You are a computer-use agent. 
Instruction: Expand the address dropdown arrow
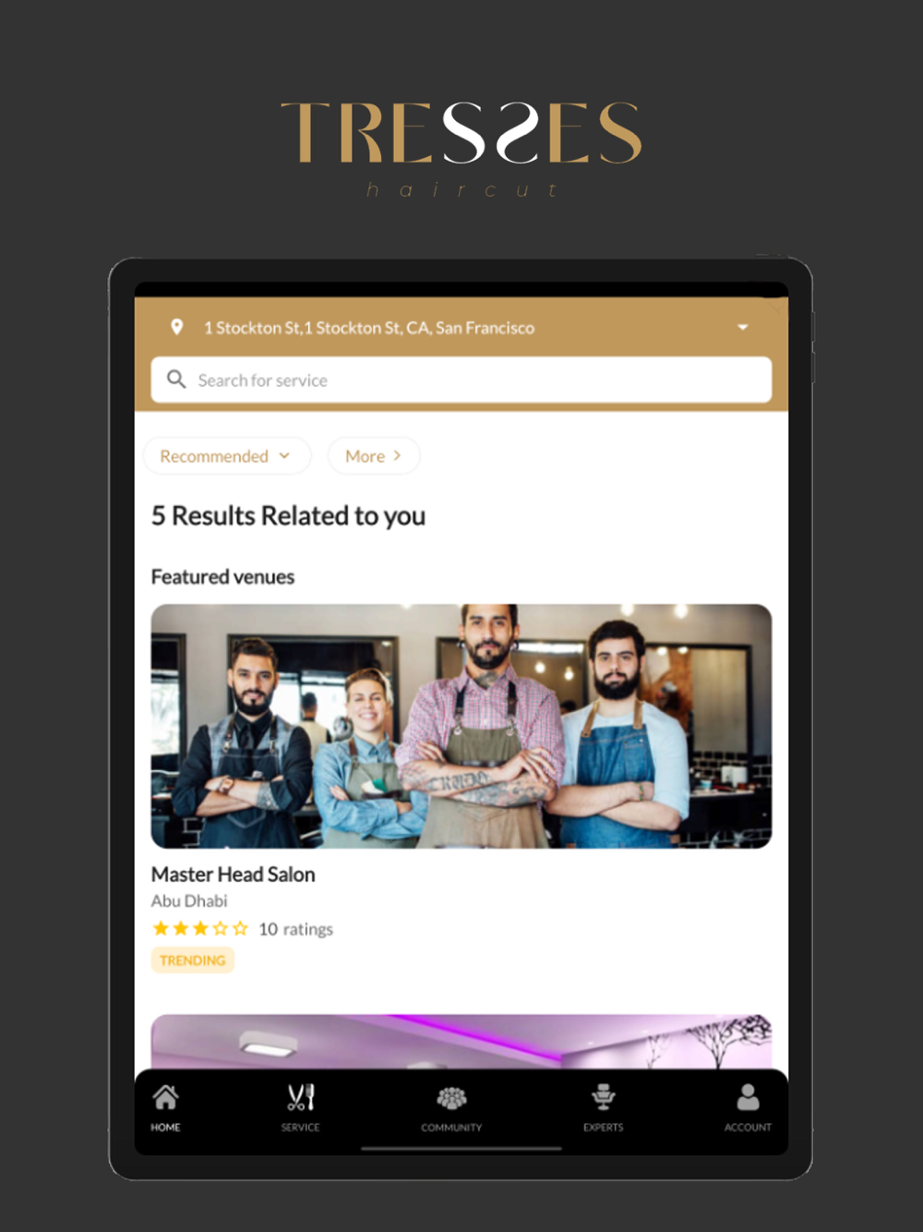(x=743, y=327)
